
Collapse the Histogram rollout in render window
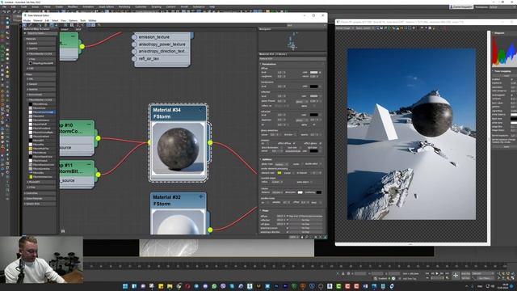click(x=504, y=33)
